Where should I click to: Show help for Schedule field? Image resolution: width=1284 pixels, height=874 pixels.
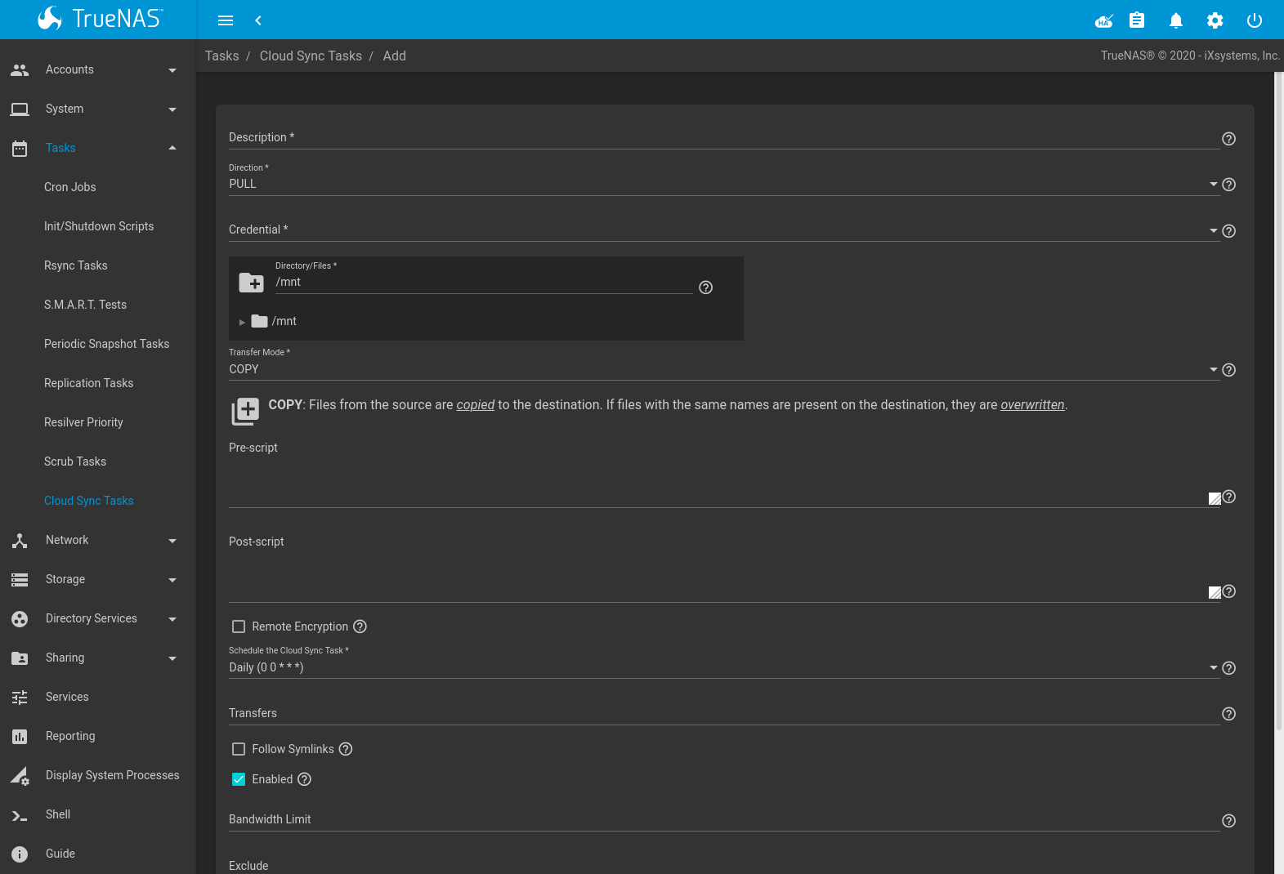click(x=1228, y=668)
